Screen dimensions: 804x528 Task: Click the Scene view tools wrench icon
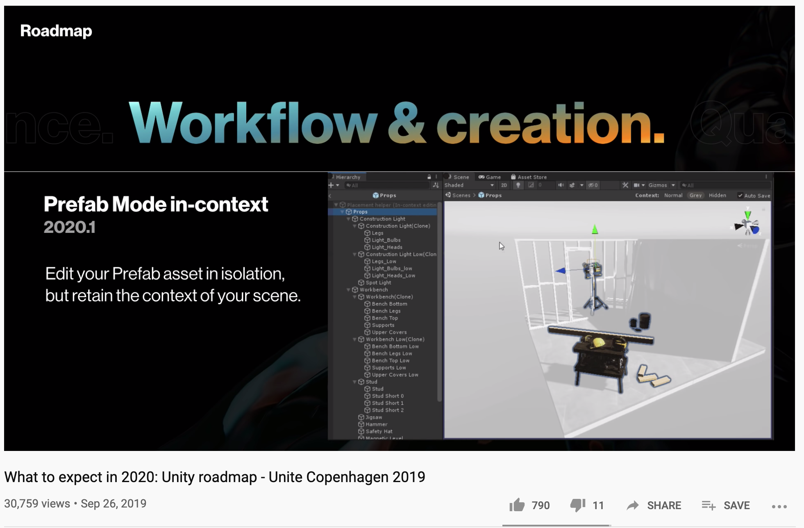pos(625,185)
